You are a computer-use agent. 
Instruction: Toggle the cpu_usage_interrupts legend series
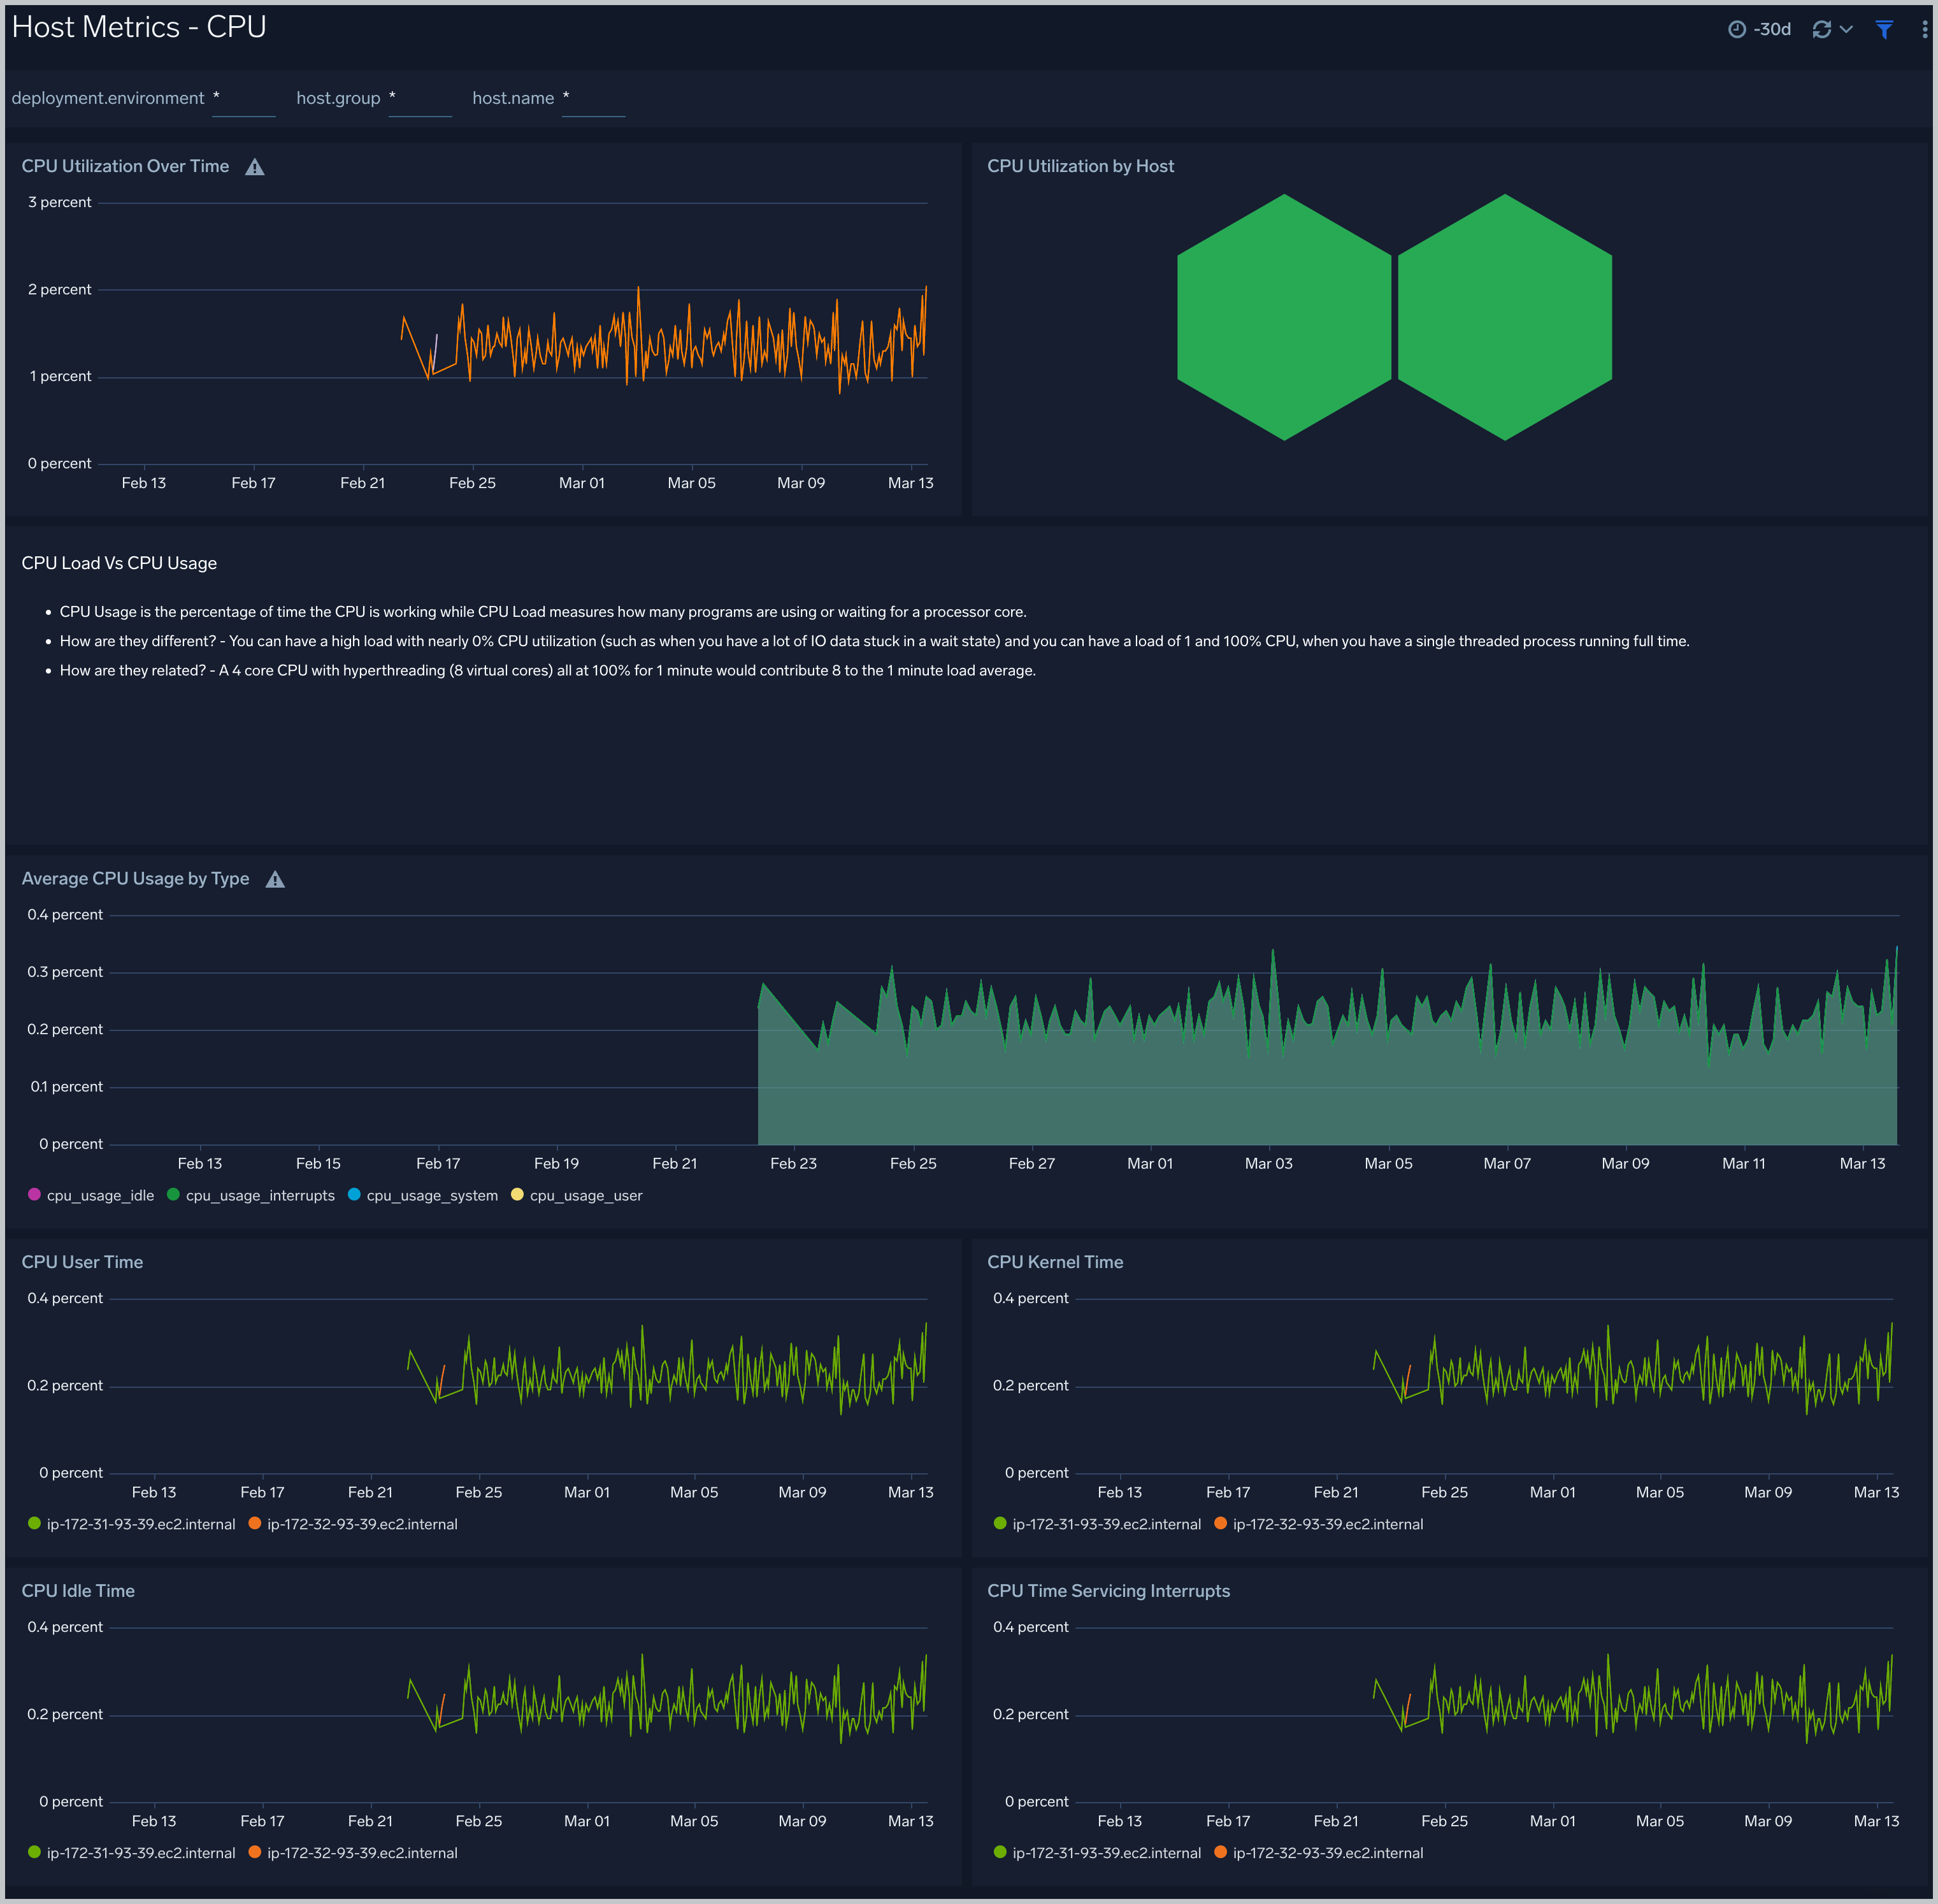(x=251, y=1195)
